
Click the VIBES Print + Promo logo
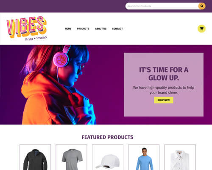click(x=27, y=28)
